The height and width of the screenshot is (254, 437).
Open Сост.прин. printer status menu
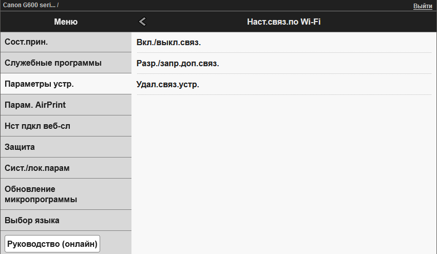(x=66, y=42)
